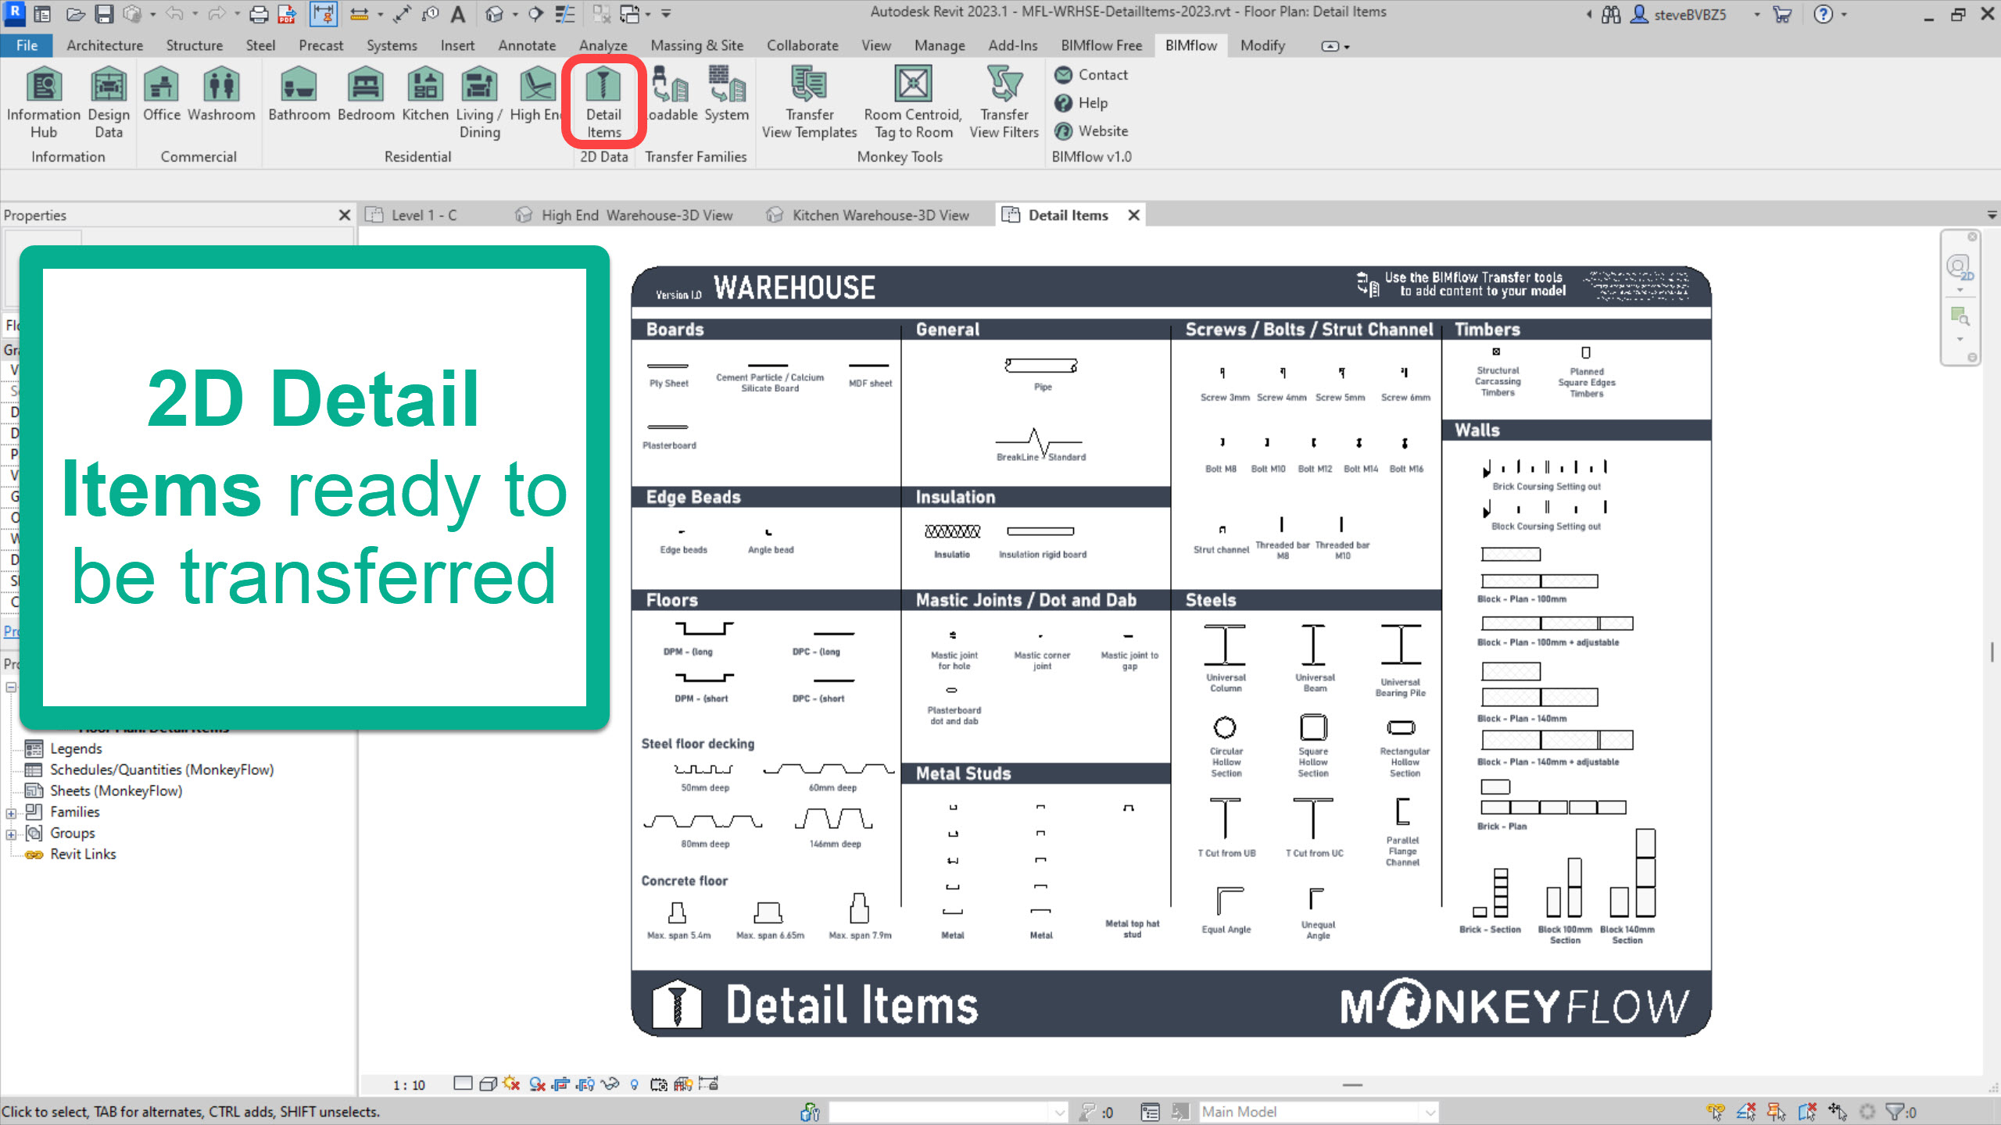Switch to the BIMflow Free ribbon tab
Screen dimensions: 2001x1125
pyautogui.click(x=1101, y=45)
